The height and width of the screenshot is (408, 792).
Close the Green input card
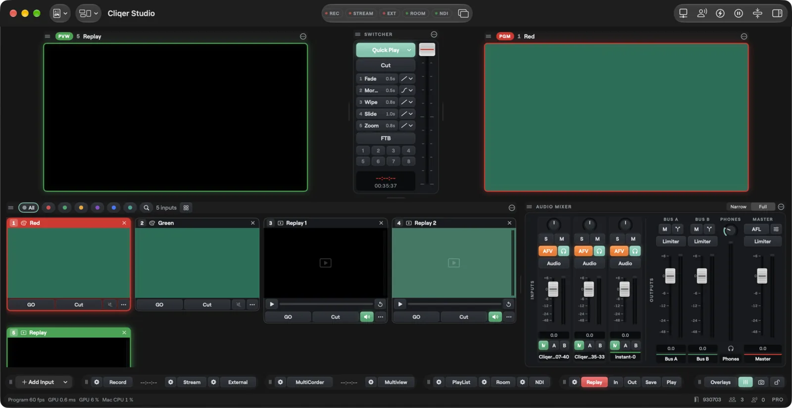coord(253,223)
